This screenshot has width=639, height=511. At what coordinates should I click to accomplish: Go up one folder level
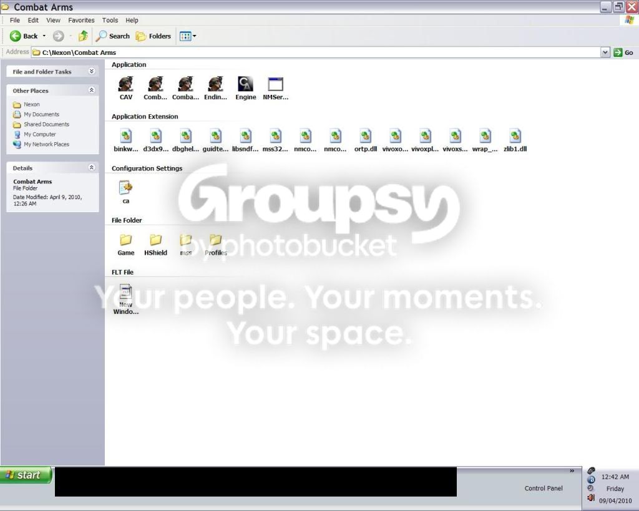[x=83, y=36]
